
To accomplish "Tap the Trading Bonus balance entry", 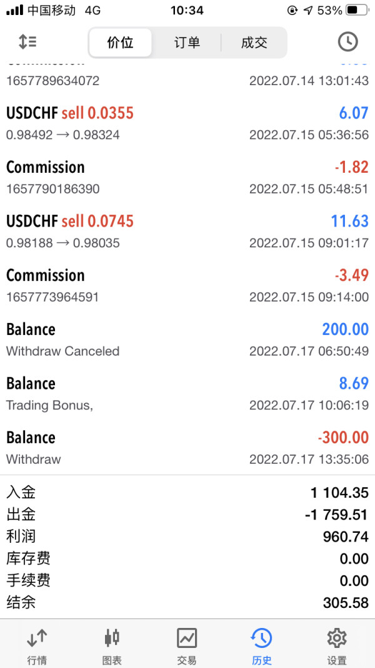I will (187, 393).
